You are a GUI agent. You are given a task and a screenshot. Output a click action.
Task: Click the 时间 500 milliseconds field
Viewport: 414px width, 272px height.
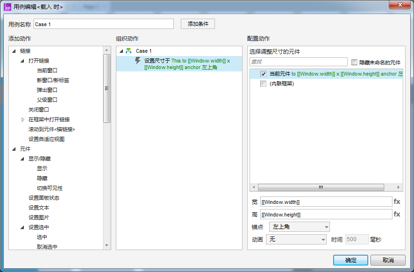(x=357, y=239)
